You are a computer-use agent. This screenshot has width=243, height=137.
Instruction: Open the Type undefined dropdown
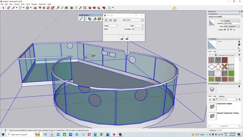point(232,26)
